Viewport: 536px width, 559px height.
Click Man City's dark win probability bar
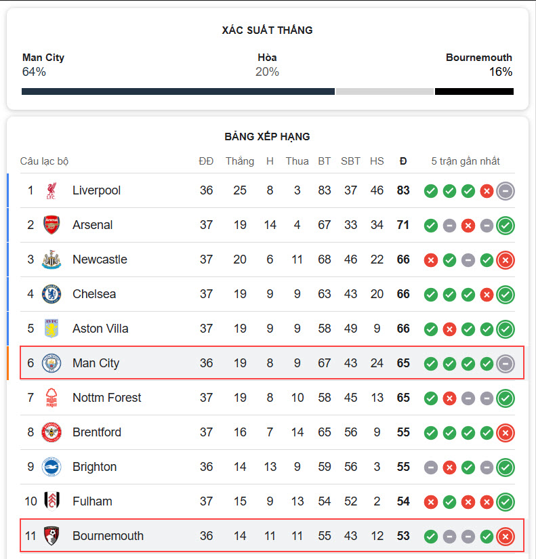pyautogui.click(x=178, y=91)
